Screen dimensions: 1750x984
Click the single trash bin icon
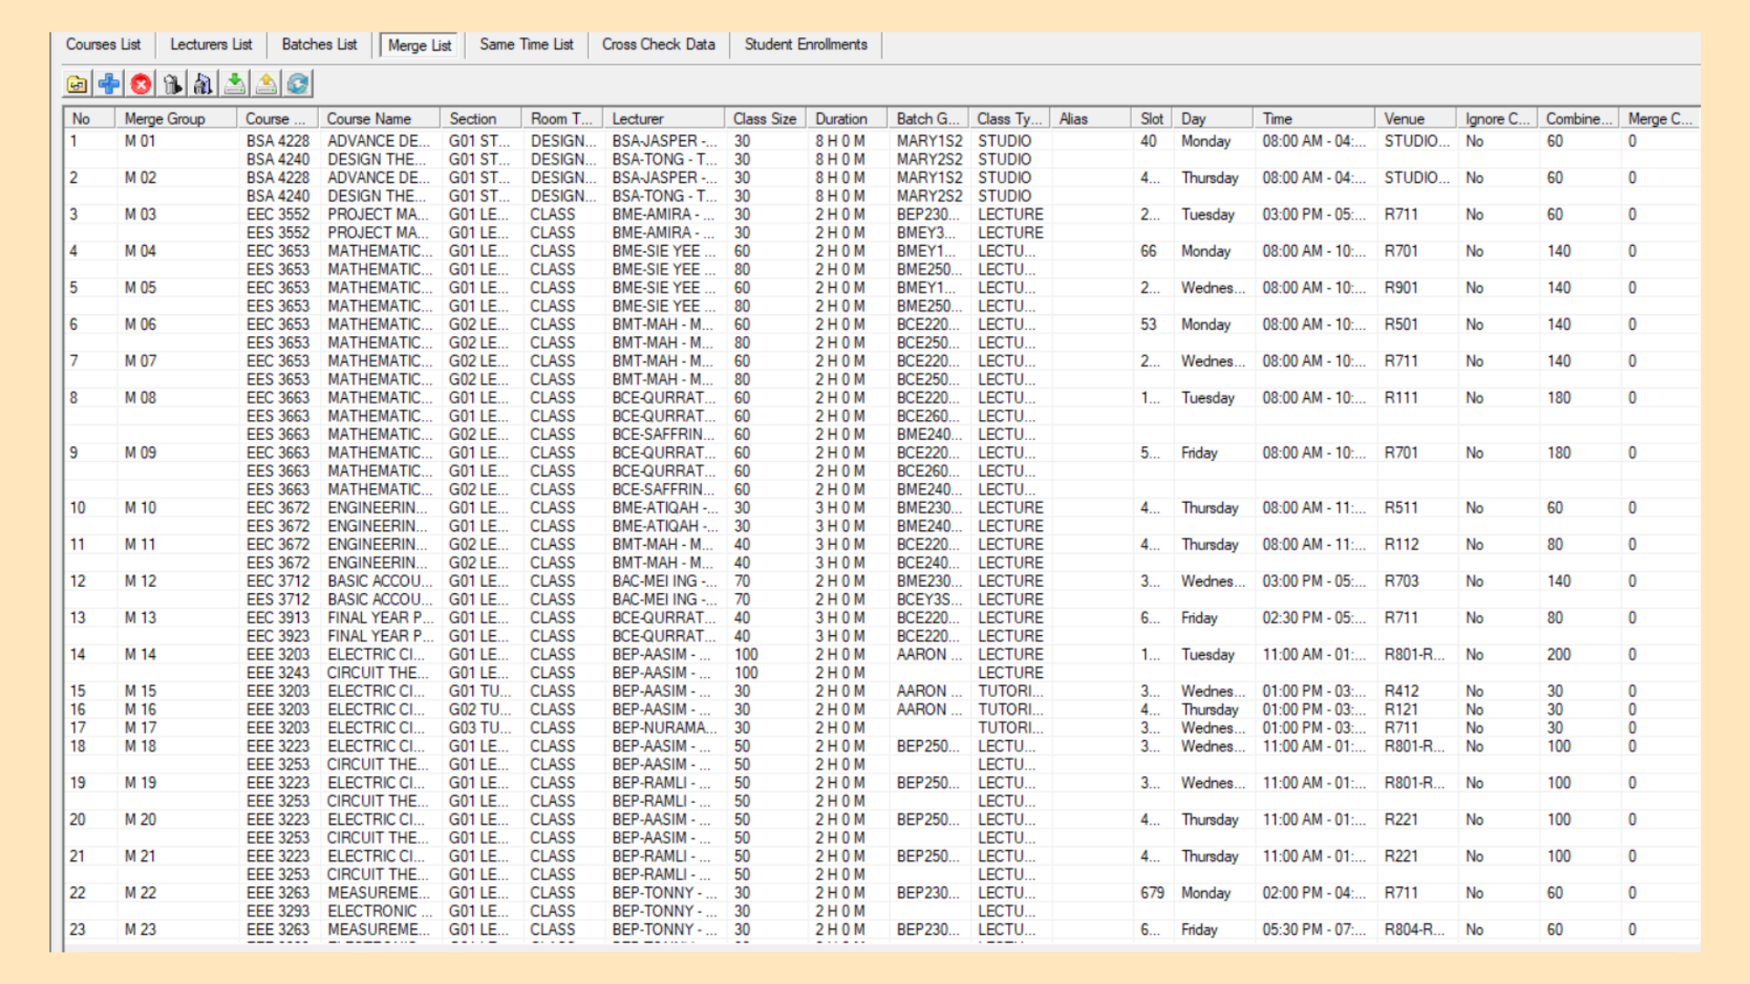click(x=172, y=85)
